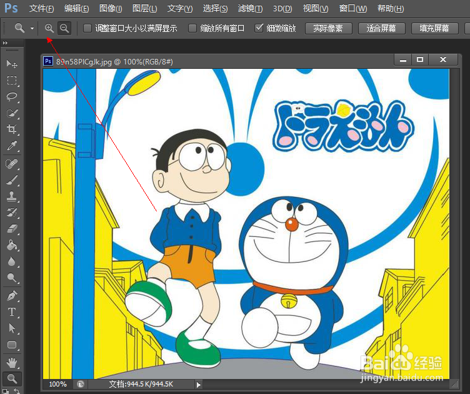
Task: Select the Rectangular Marquee tool
Action: [x=12, y=80]
